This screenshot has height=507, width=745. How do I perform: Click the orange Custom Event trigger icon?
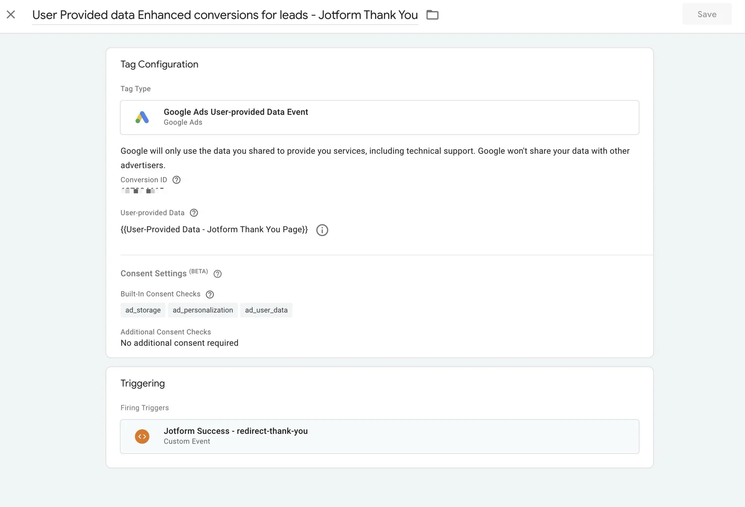[x=142, y=437]
